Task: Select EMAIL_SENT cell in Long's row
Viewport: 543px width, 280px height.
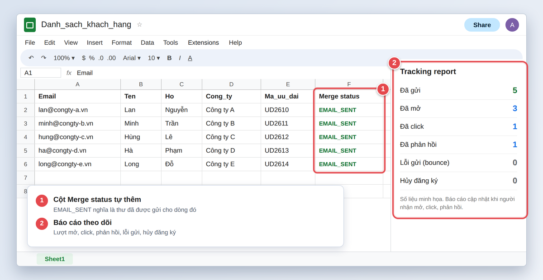Action: click(x=349, y=164)
